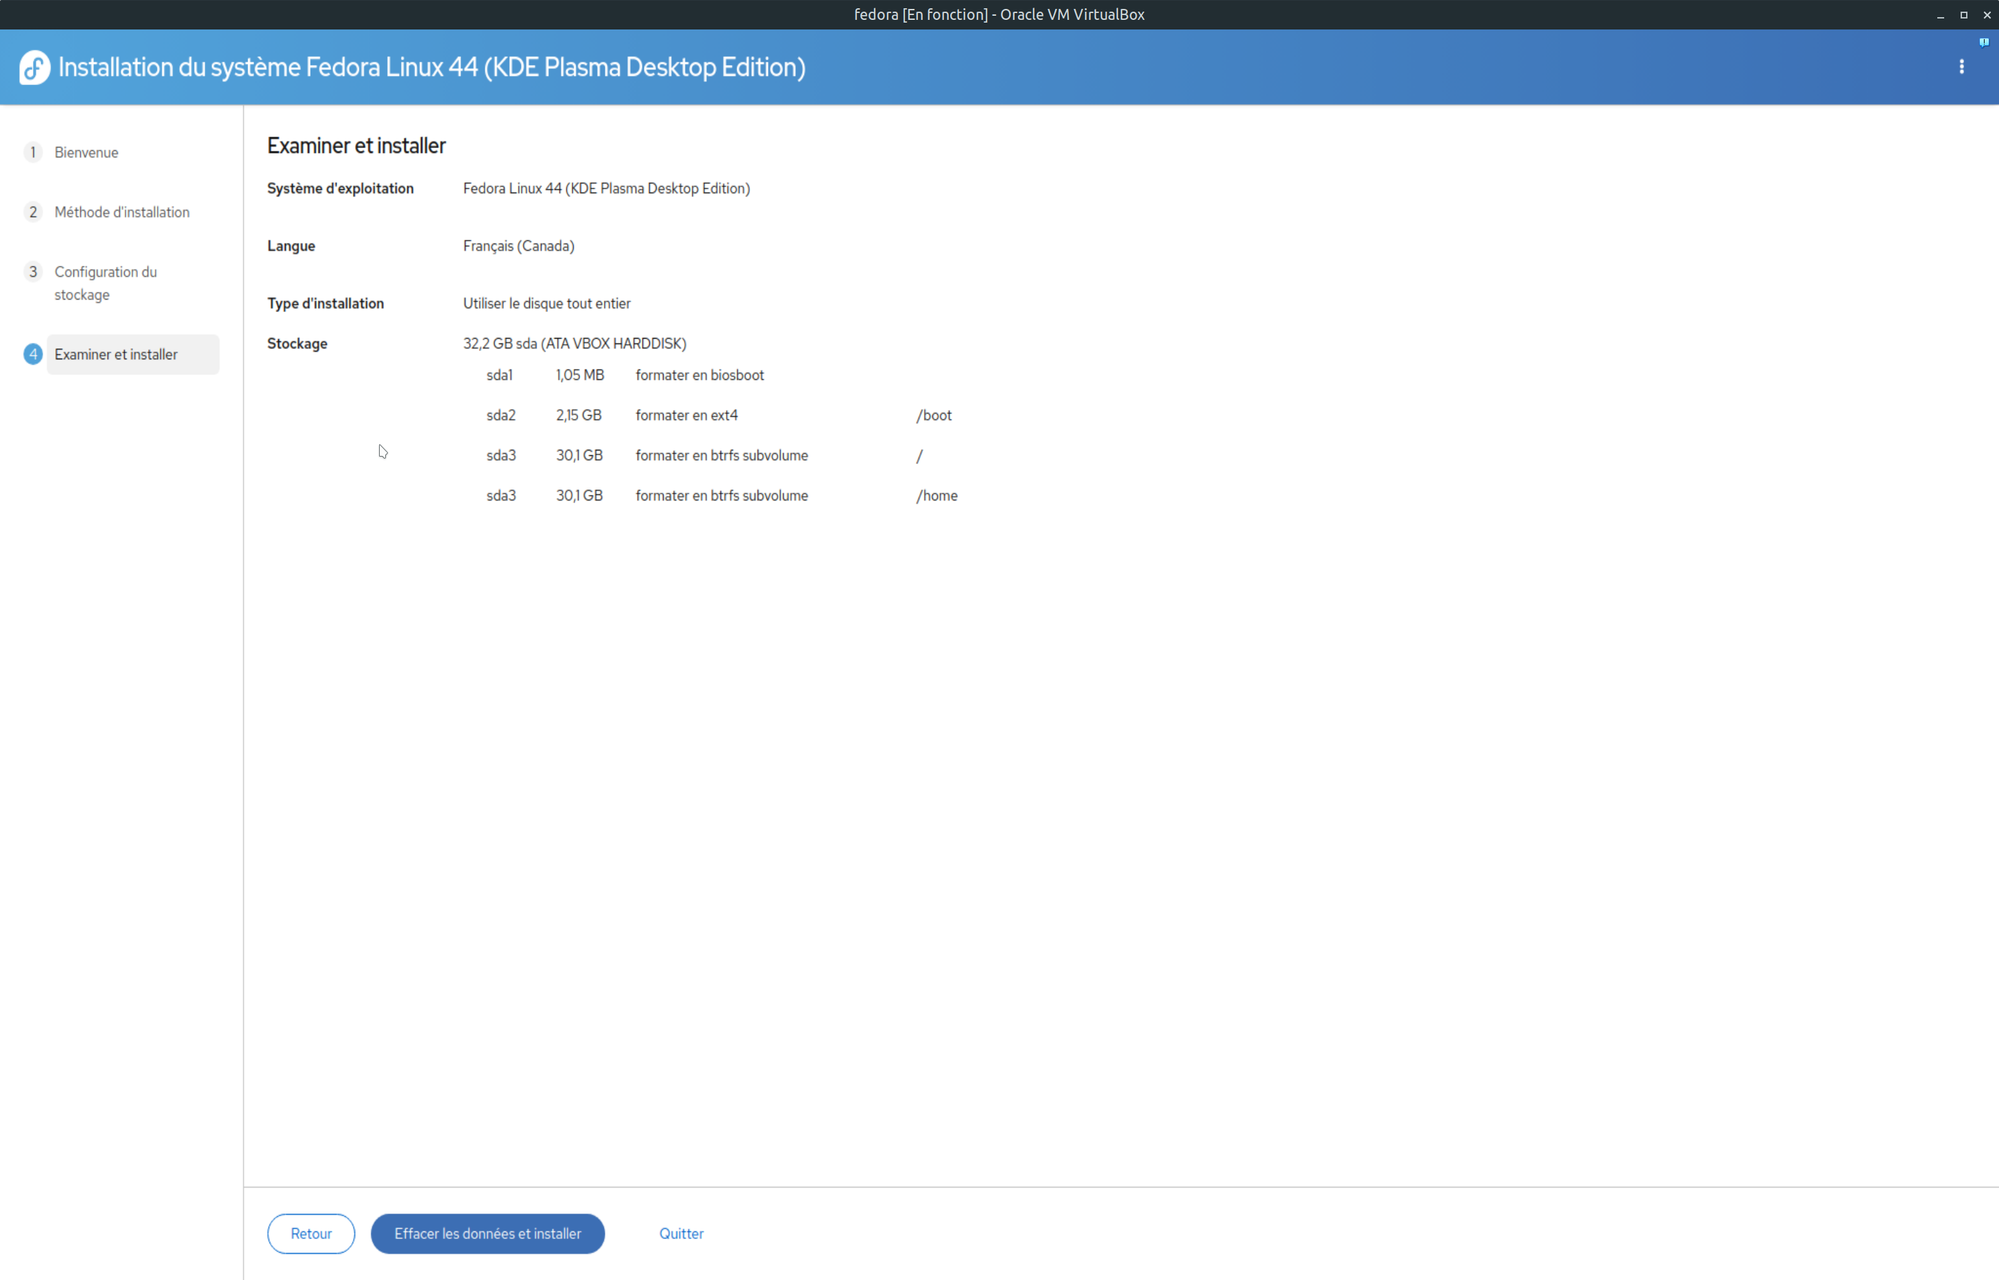Click the 1,05 MB size value
The width and height of the screenshot is (1999, 1280).
point(580,375)
